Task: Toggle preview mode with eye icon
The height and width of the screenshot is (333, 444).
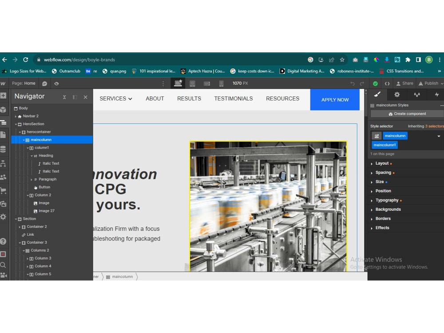Action: pyautogui.click(x=56, y=83)
